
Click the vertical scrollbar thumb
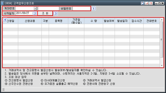pos(162,40)
